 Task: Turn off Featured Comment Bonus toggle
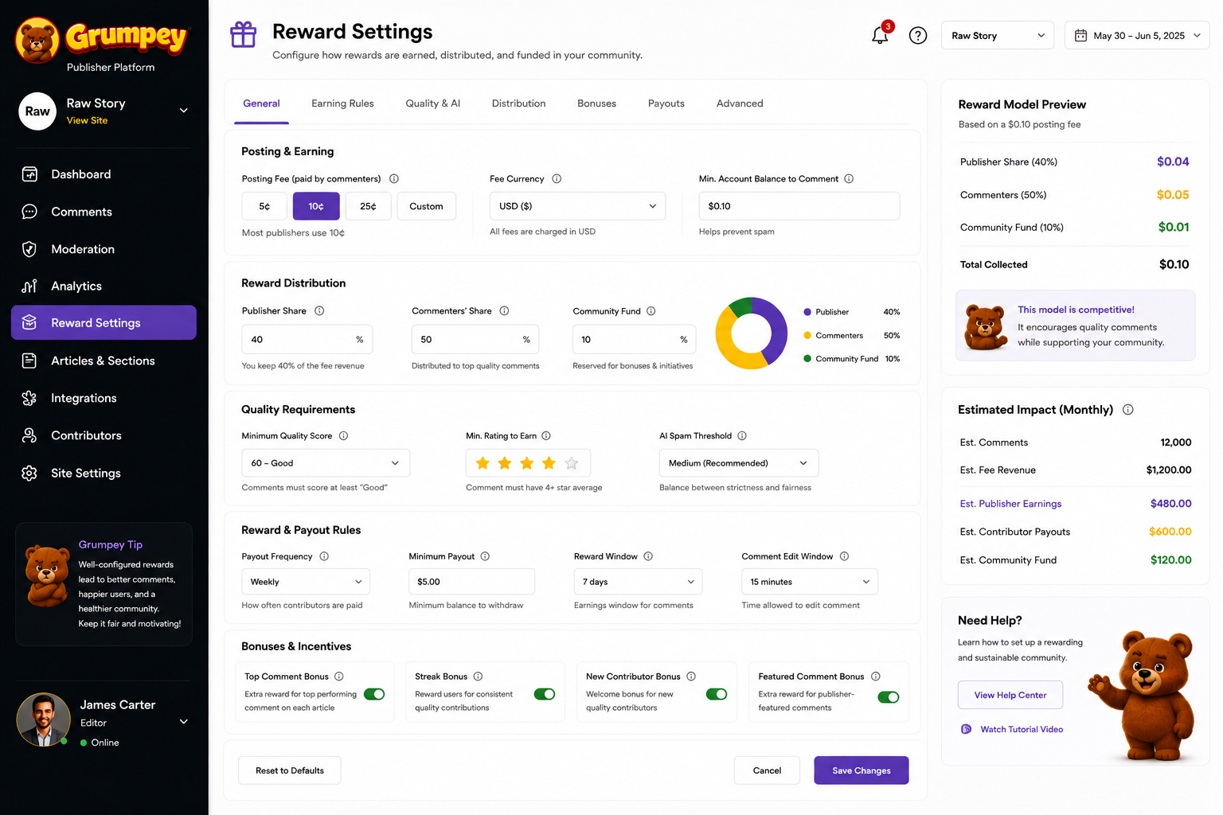(889, 697)
